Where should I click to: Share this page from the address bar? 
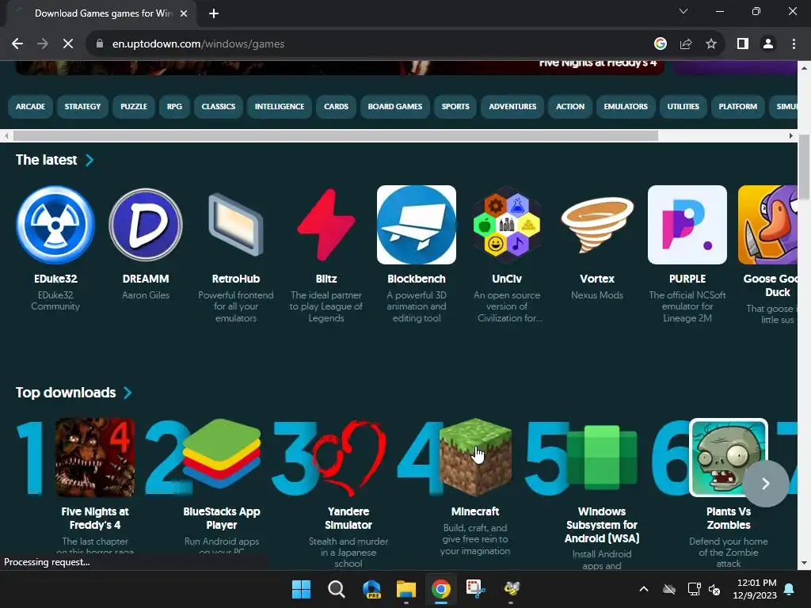686,44
